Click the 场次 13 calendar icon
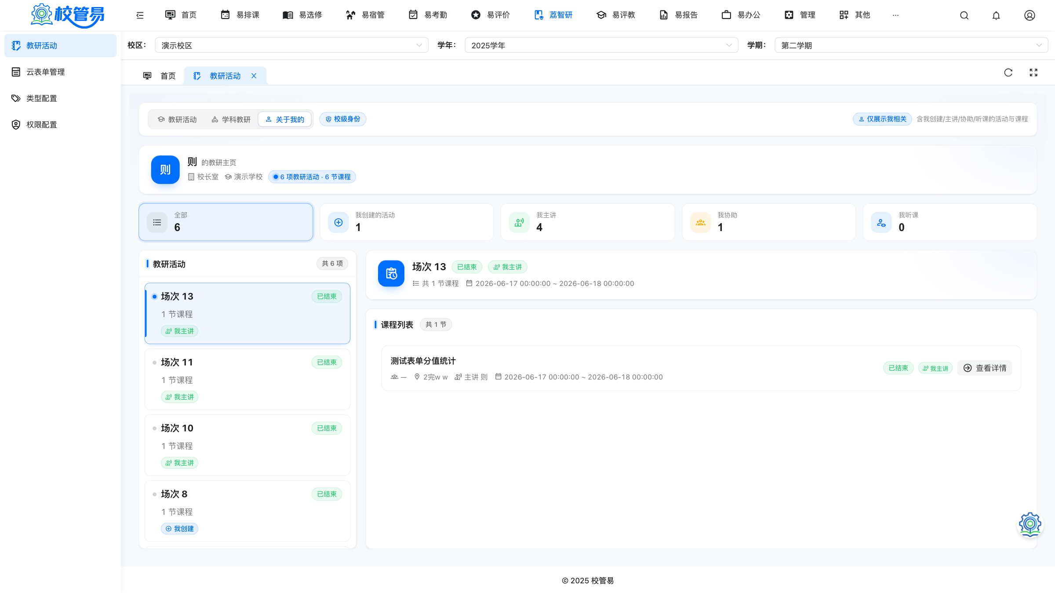Viewport: 1055px width, 593px height. pos(391,273)
